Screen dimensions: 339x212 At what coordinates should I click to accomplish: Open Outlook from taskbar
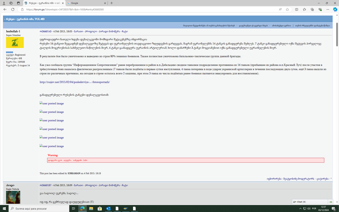pyautogui.click(x=108, y=209)
